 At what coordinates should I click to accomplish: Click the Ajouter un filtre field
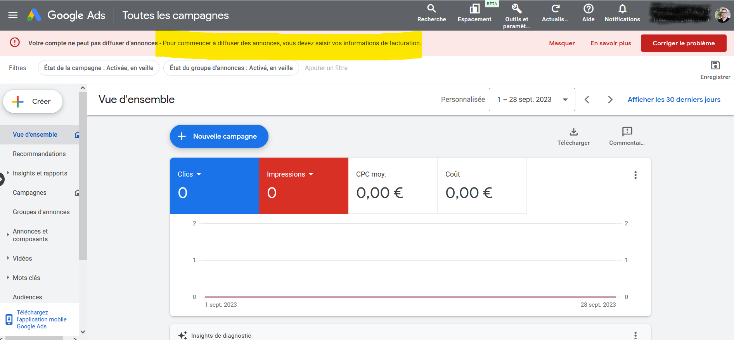[x=326, y=68]
